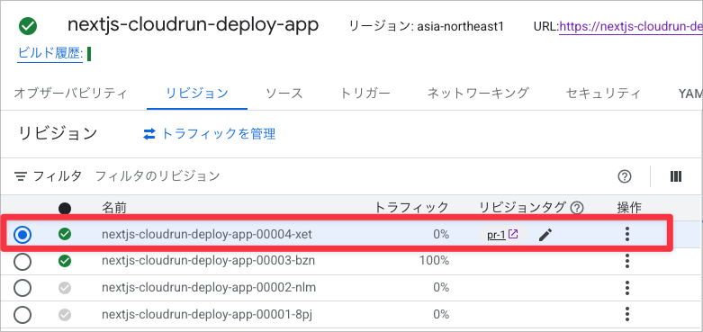Click gray status check of 00002-nlm
The width and height of the screenshot is (703, 332).
[65, 287]
